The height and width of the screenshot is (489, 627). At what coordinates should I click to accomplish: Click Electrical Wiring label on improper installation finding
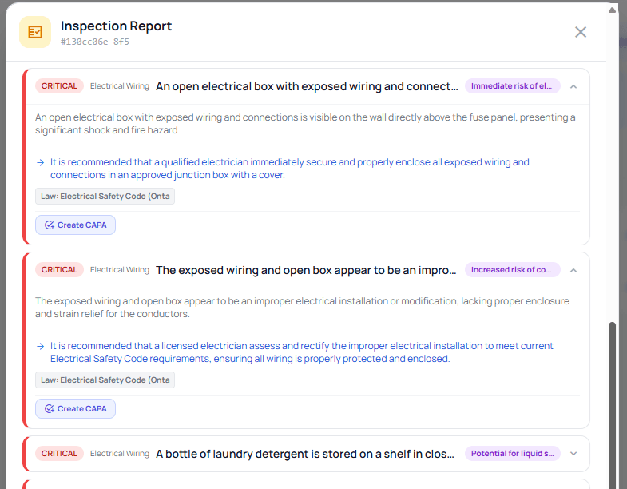click(120, 270)
